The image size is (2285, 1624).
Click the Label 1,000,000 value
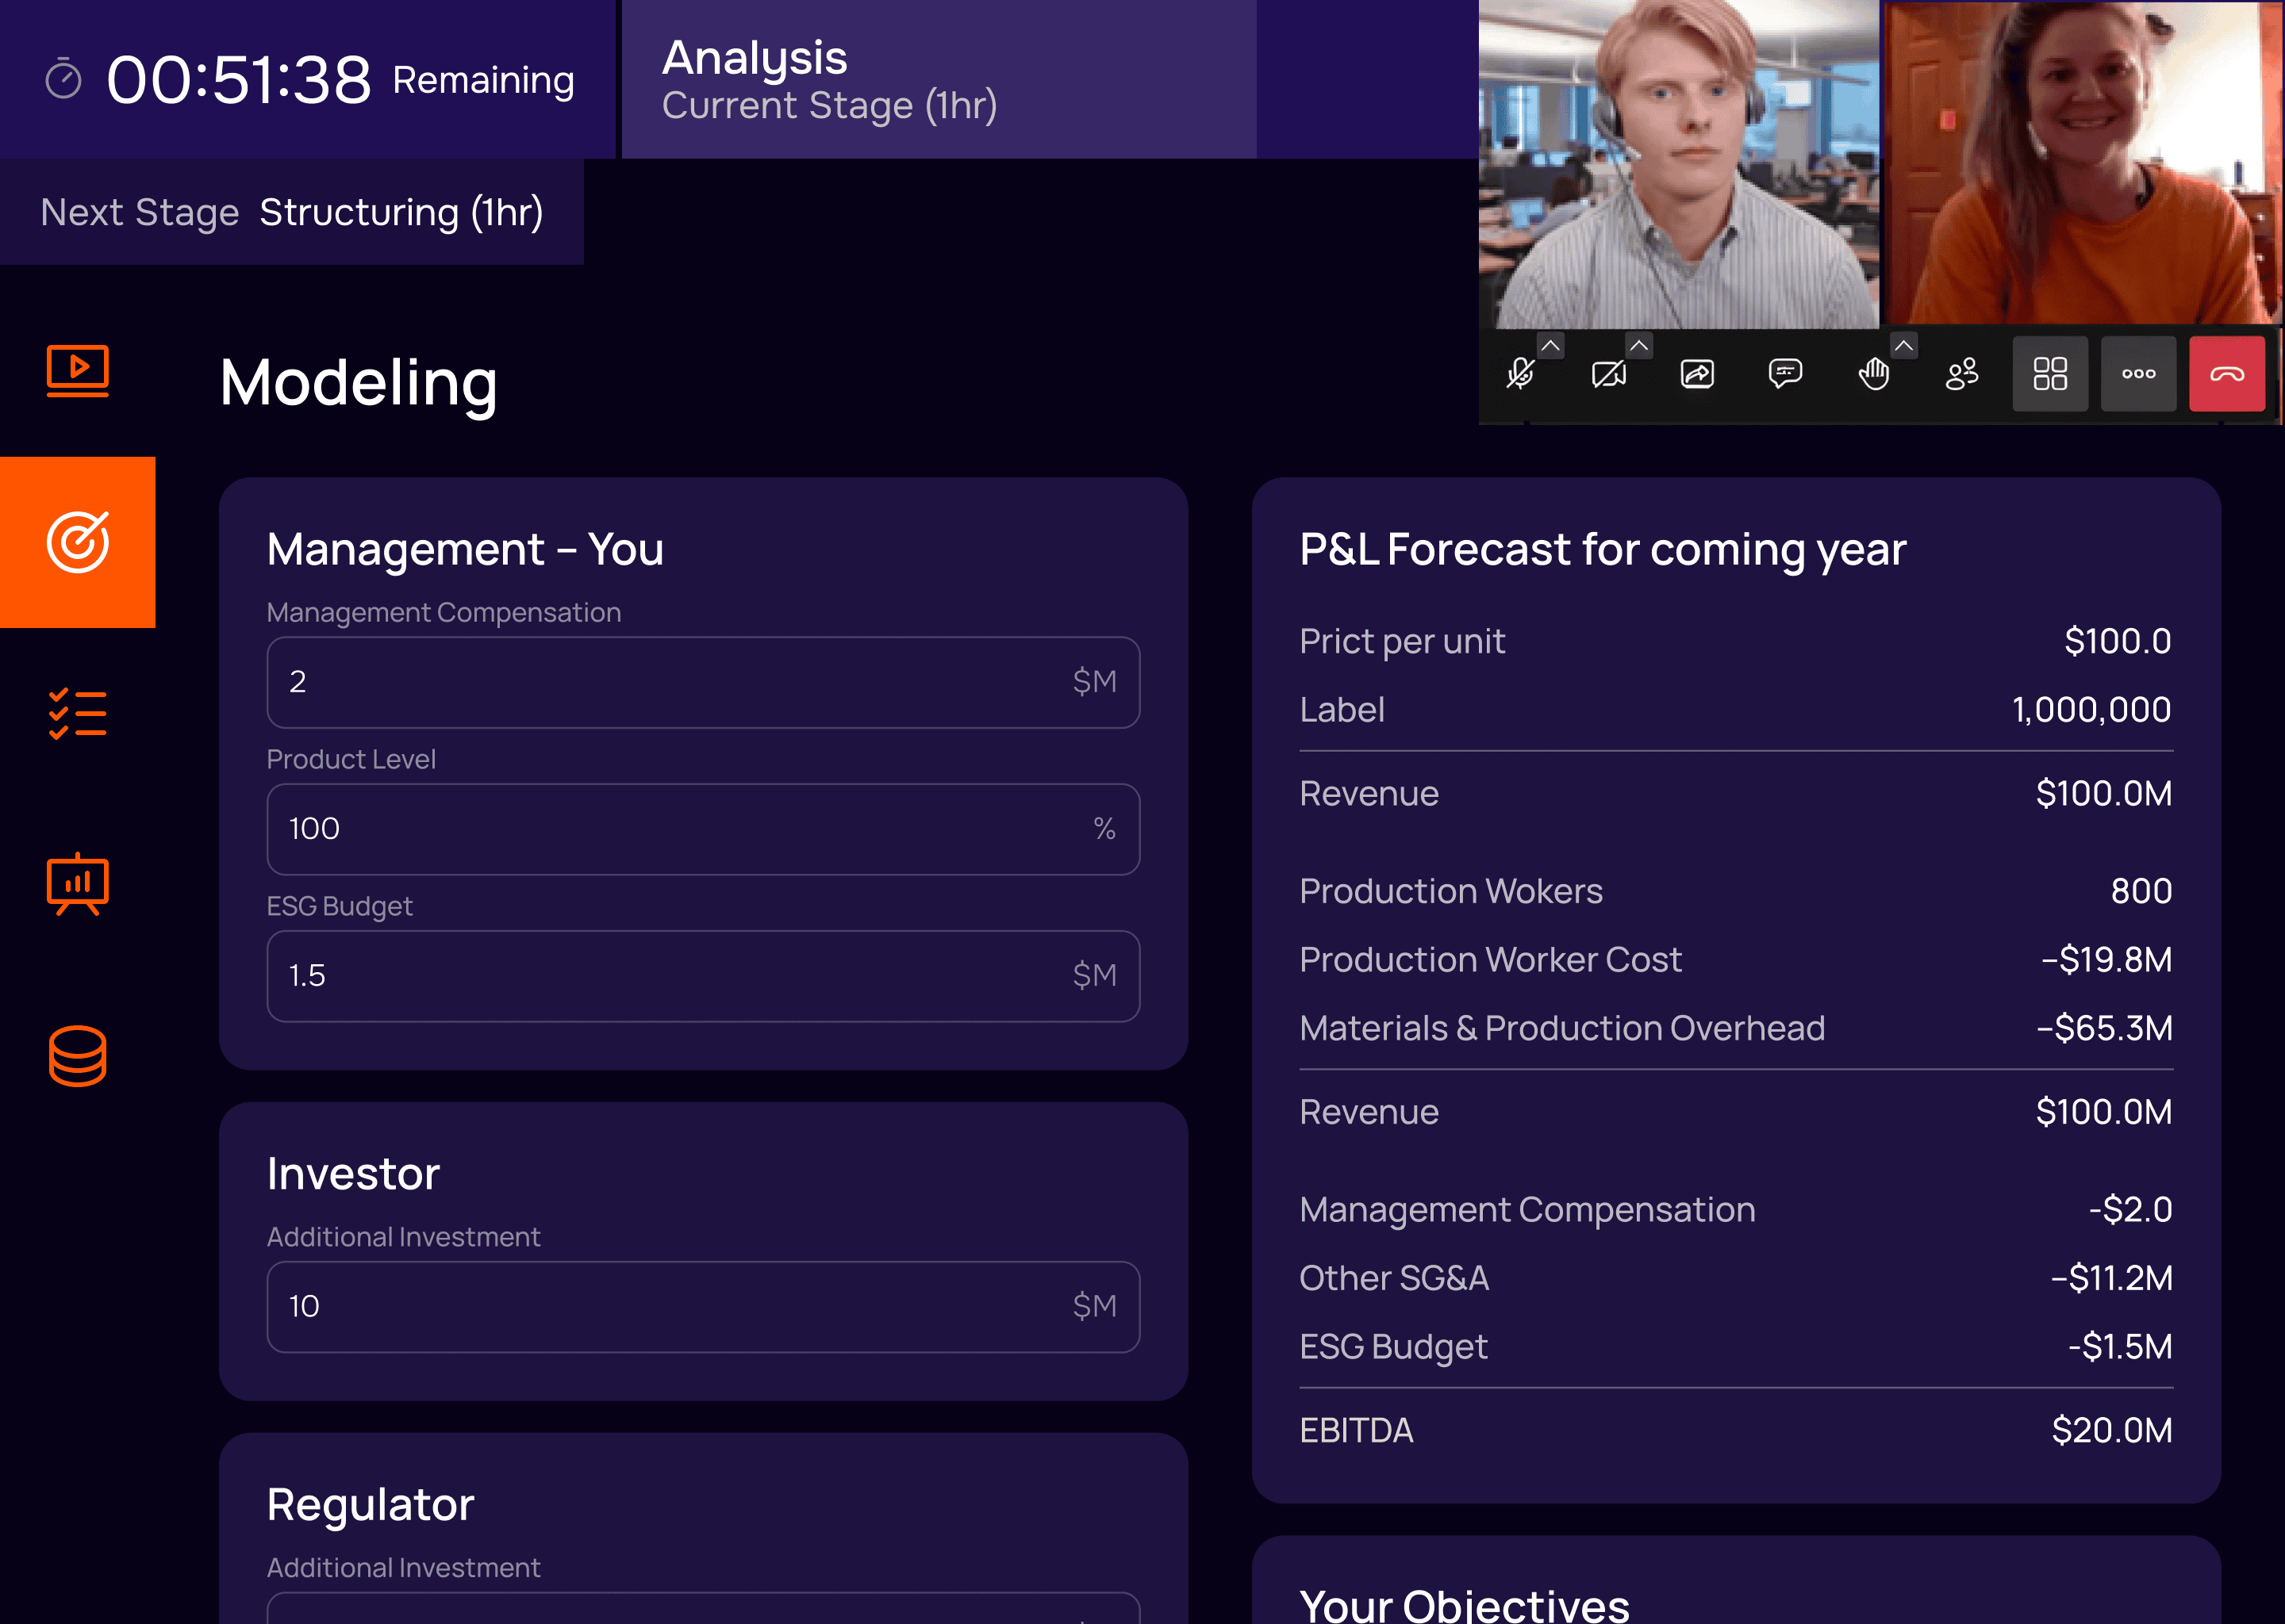tap(2091, 710)
